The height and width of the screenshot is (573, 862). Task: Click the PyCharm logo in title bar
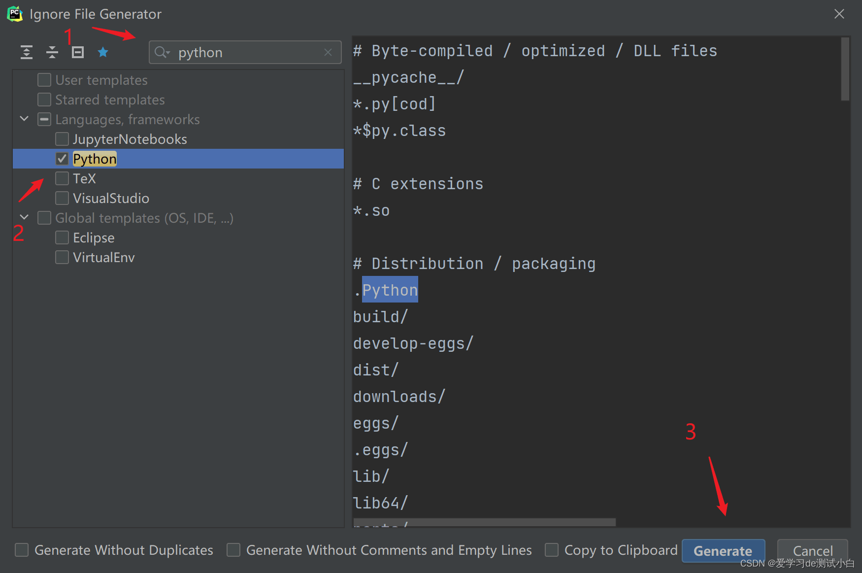[x=15, y=14]
